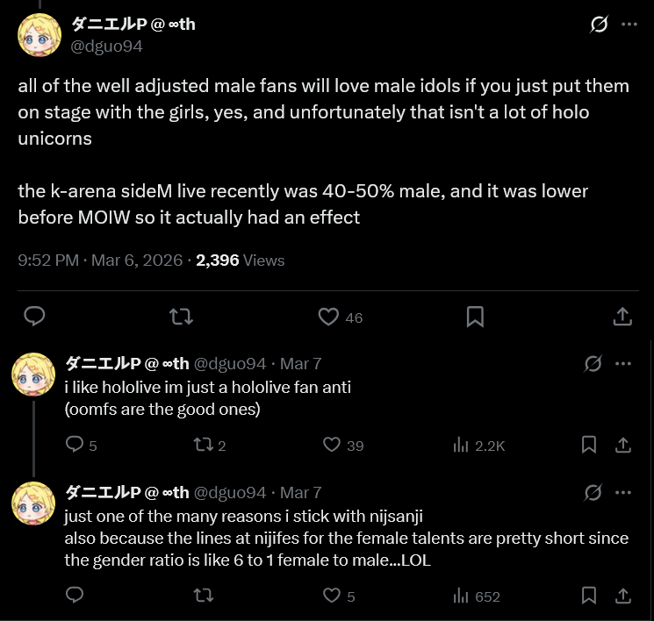Open @dguo94 handle under main author

(x=106, y=46)
